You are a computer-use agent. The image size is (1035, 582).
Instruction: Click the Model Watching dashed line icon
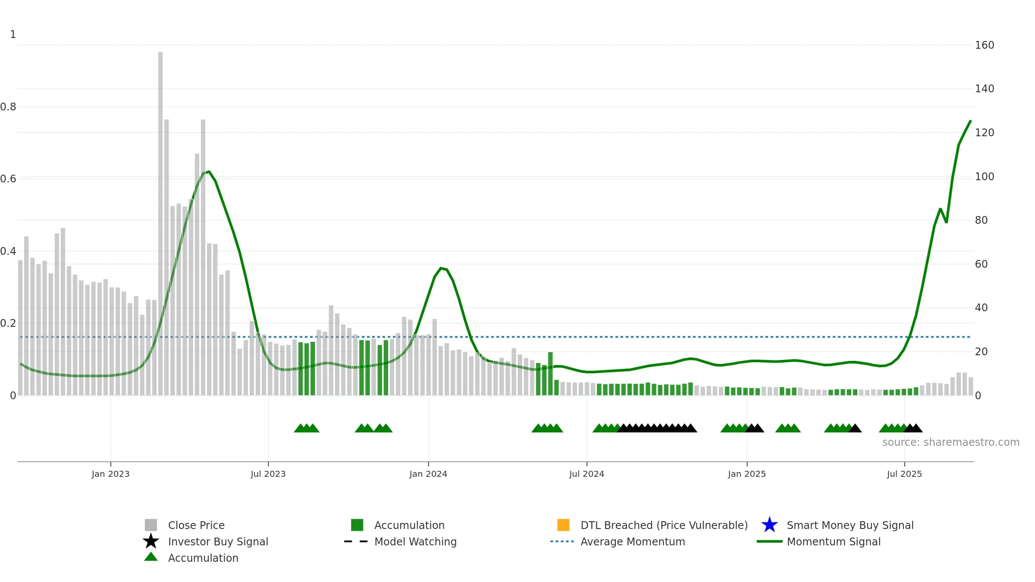click(356, 541)
